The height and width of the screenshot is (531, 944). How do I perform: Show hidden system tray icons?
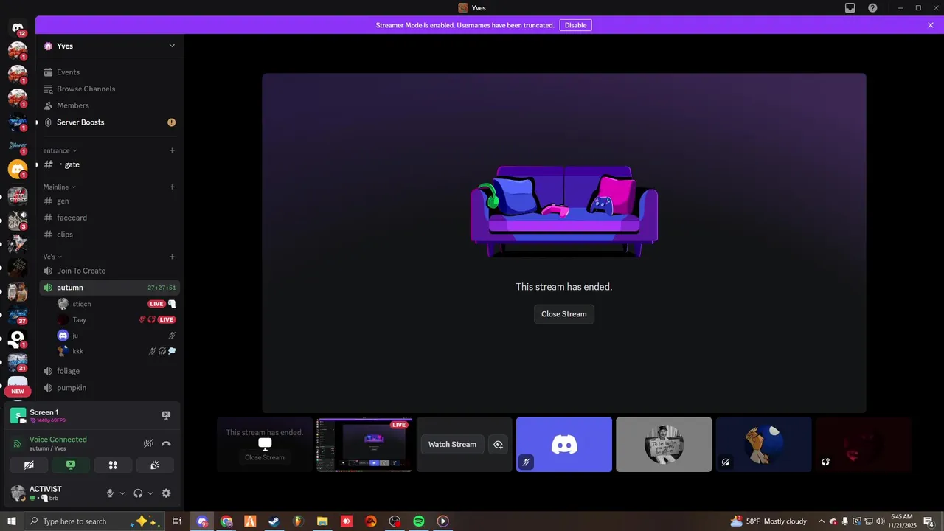(822, 521)
